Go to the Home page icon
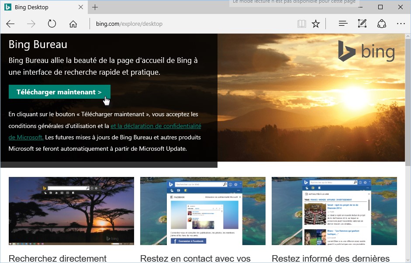The height and width of the screenshot is (263, 411). [73, 24]
